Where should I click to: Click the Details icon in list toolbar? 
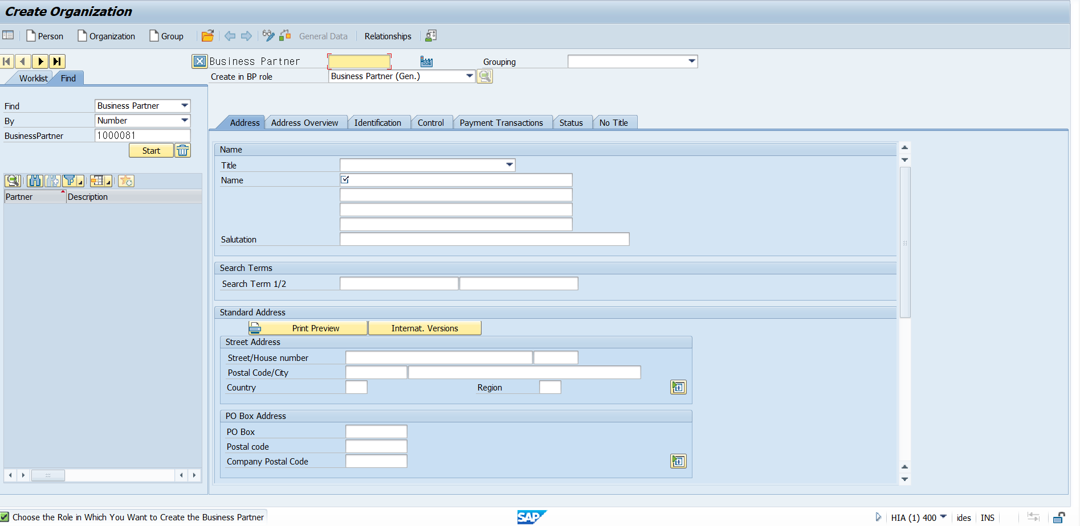click(13, 181)
